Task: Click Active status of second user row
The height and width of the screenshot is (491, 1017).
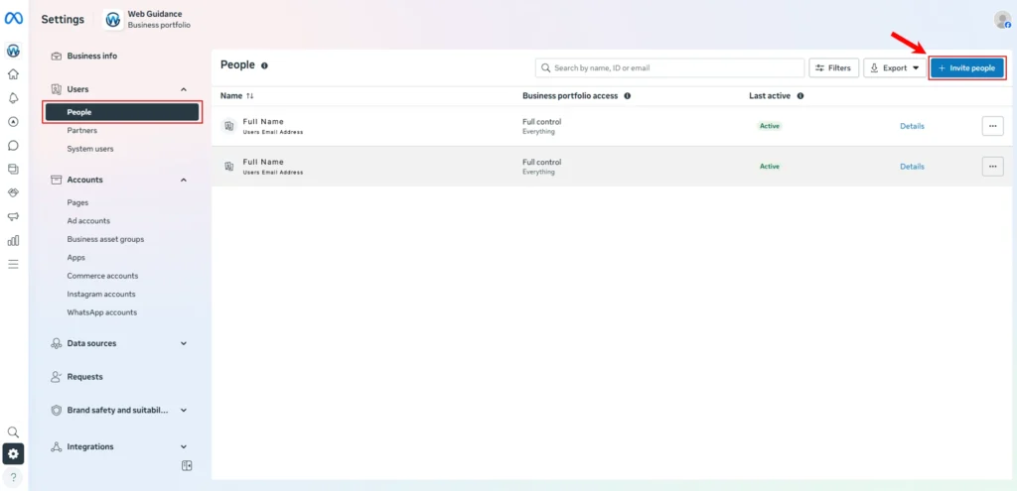Action: [x=770, y=167]
